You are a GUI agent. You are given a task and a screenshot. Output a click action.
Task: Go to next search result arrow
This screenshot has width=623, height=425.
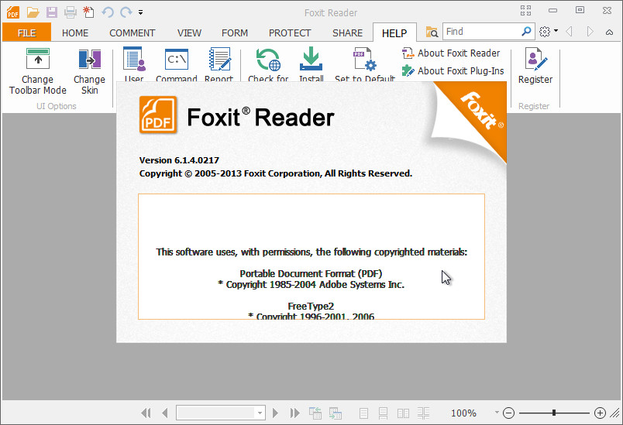click(x=590, y=31)
